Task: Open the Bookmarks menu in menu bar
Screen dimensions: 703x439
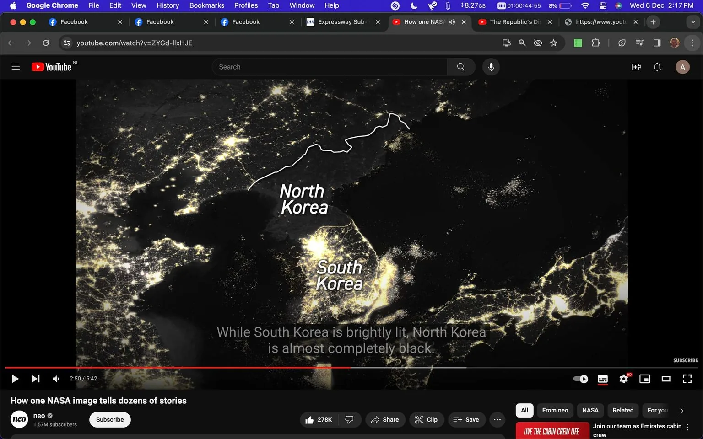Action: pyautogui.click(x=206, y=5)
